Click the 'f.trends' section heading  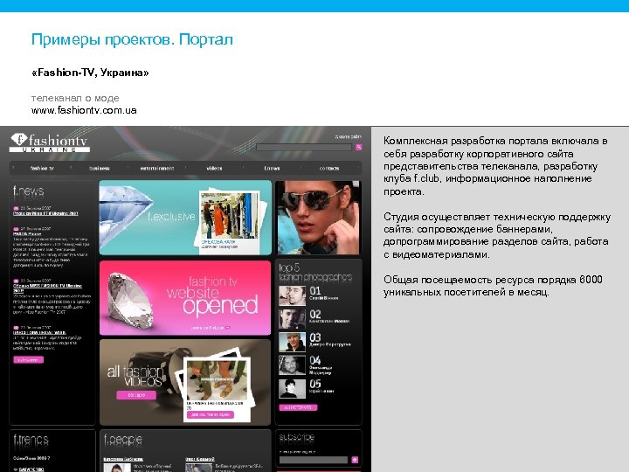click(31, 440)
